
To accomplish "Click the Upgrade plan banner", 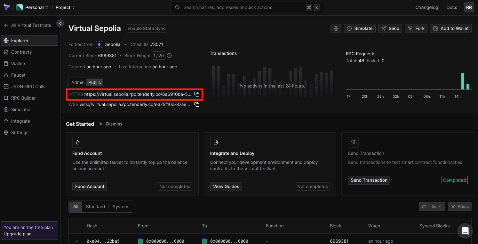I will click(29, 231).
